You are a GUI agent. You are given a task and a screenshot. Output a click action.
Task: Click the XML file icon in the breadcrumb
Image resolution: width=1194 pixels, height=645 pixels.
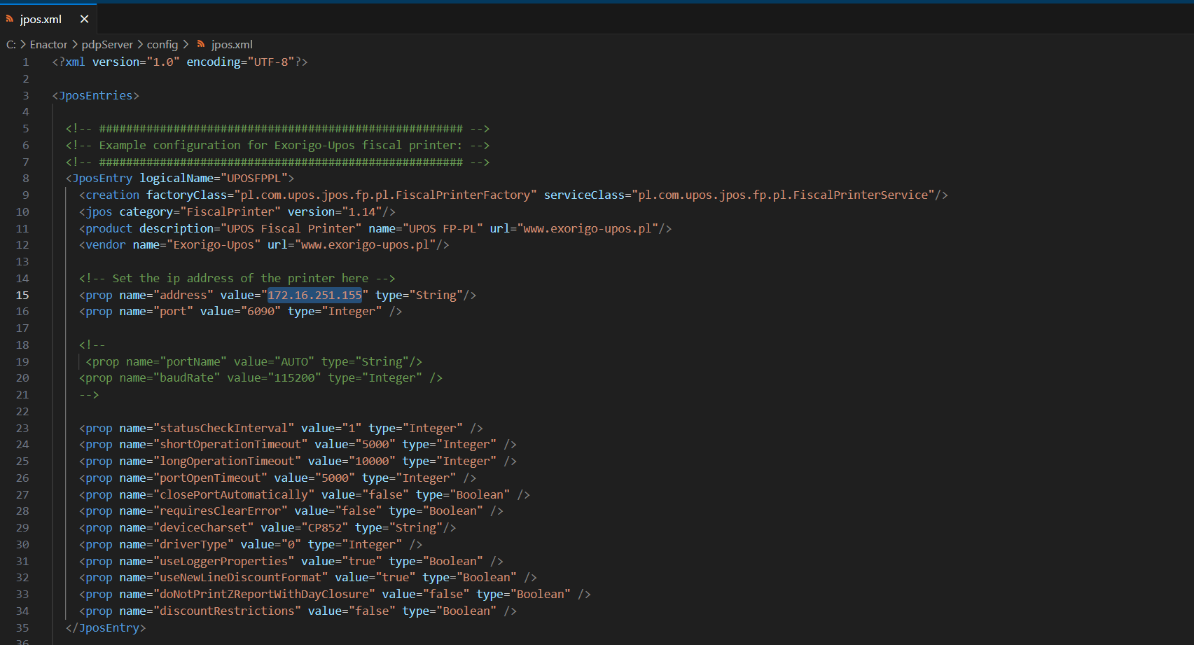click(x=201, y=44)
